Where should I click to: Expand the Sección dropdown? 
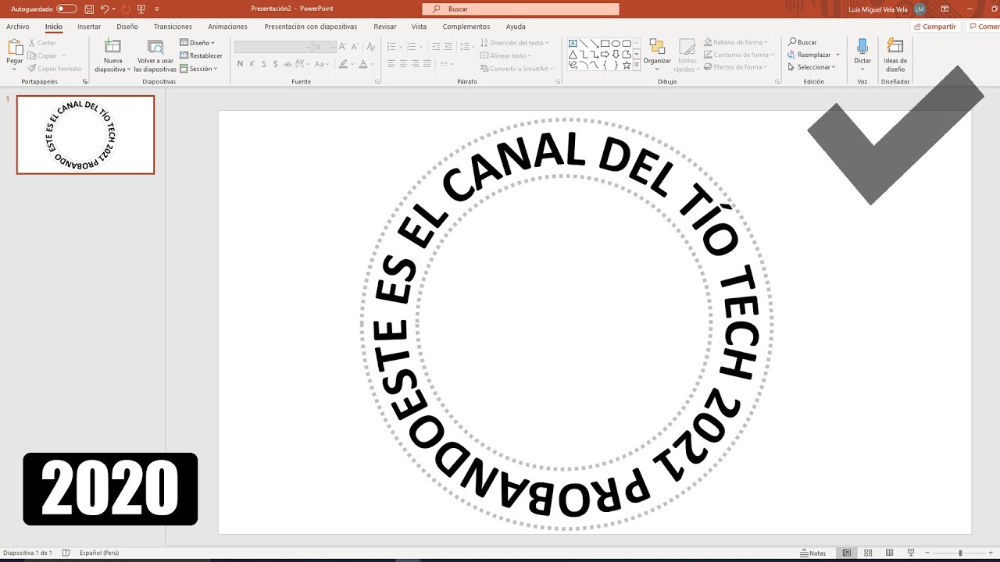click(198, 69)
